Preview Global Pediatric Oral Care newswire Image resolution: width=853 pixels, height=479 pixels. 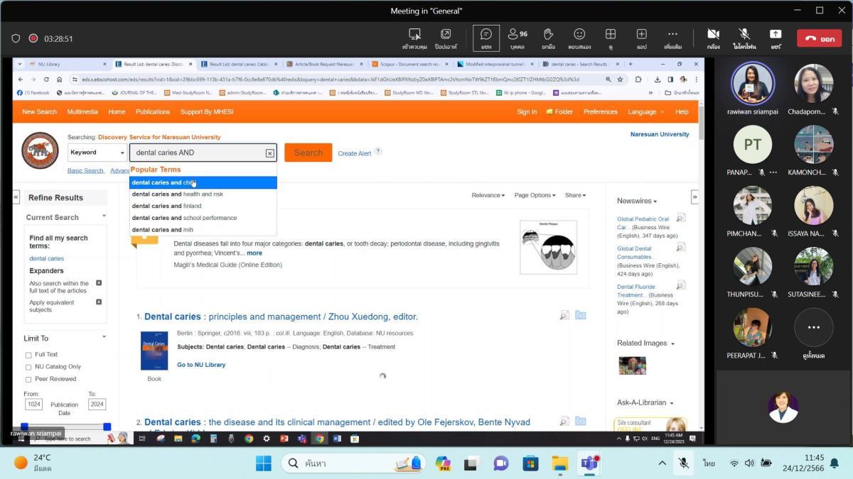[681, 218]
